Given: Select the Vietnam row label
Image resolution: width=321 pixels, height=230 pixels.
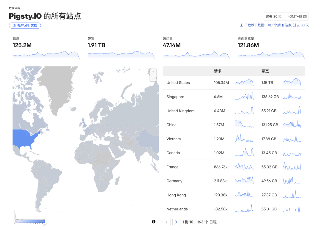Looking at the screenshot, I should coord(174,139).
